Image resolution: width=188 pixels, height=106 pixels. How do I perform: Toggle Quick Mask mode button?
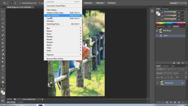click(3, 97)
